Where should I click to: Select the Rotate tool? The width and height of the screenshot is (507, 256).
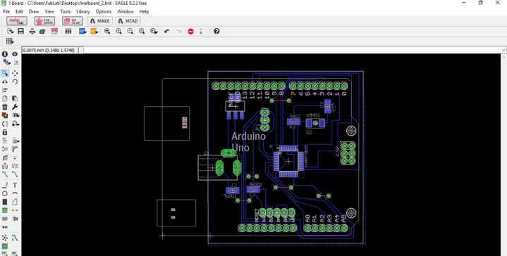tap(15, 82)
